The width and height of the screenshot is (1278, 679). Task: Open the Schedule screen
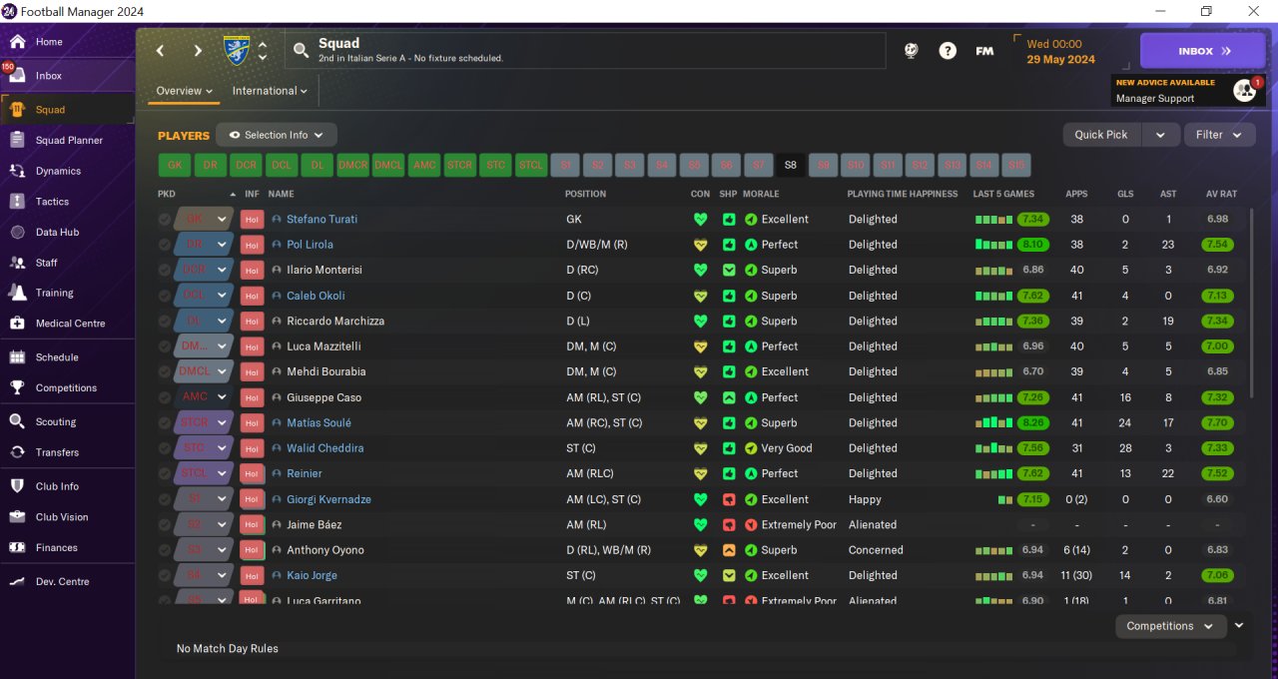[67, 357]
